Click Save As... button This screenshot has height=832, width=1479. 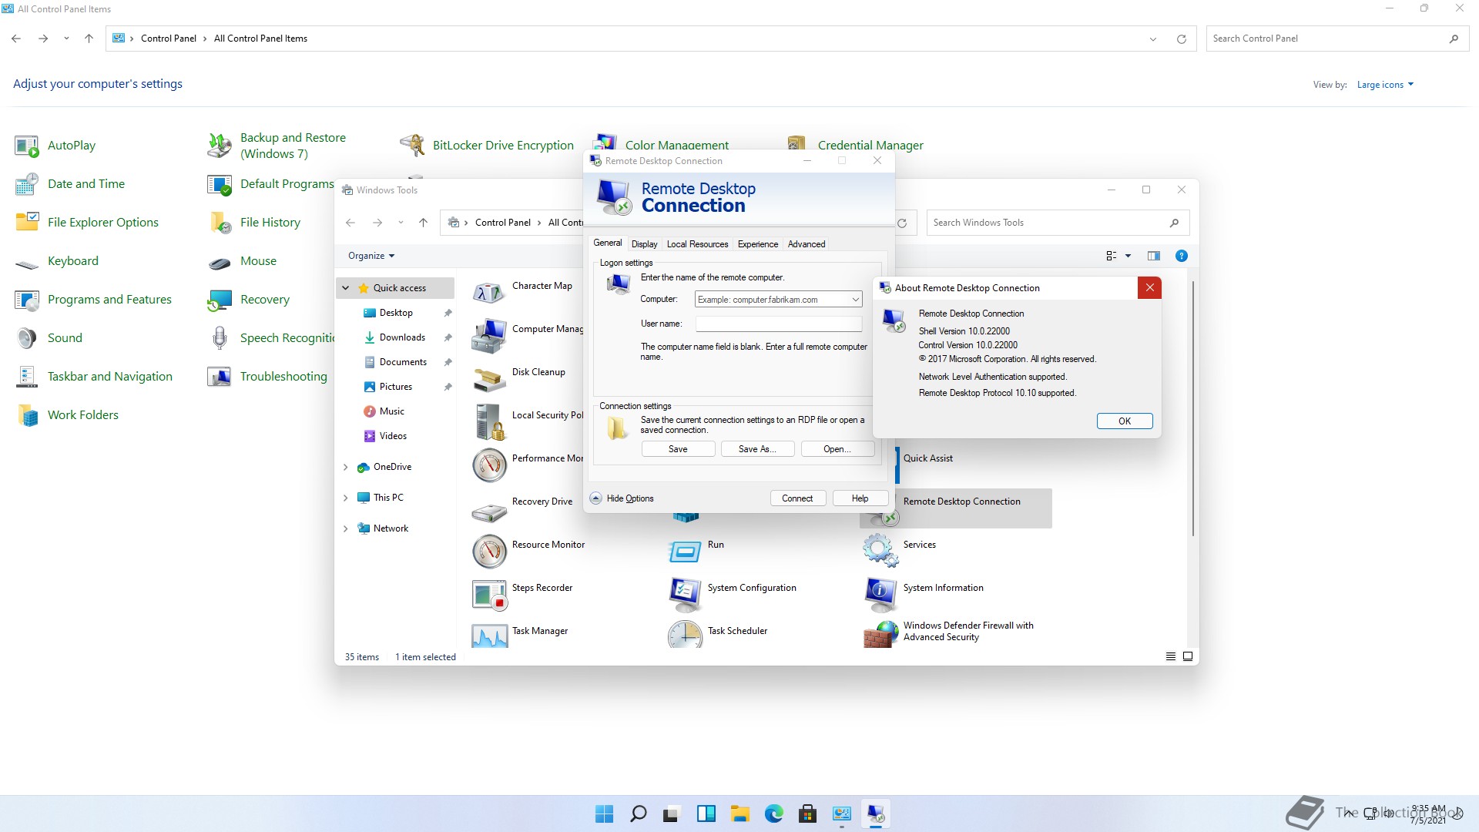click(x=757, y=449)
